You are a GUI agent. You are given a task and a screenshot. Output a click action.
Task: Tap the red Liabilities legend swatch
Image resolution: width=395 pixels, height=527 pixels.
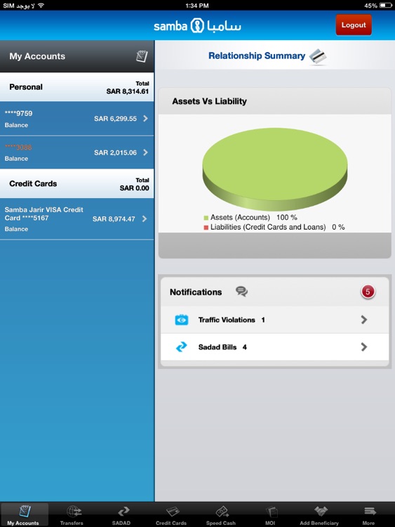(206, 228)
